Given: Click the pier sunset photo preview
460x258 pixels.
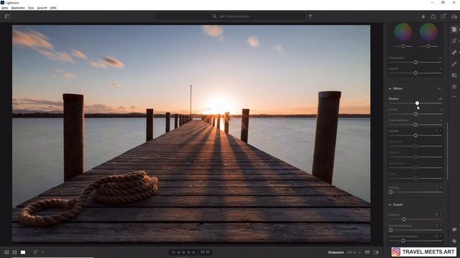Looking at the screenshot, I should pos(191,134).
